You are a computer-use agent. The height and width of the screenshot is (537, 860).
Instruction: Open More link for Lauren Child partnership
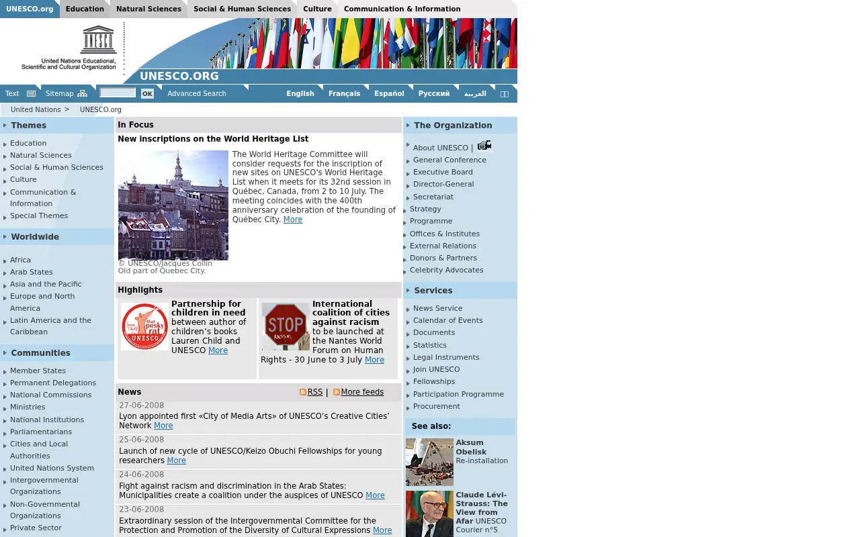tap(218, 350)
